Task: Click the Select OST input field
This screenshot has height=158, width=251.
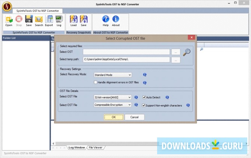Action: pyautogui.click(x=126, y=52)
